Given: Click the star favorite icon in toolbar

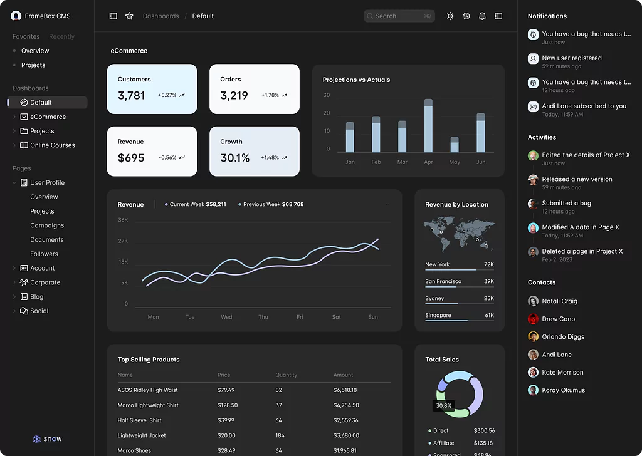Looking at the screenshot, I should point(129,16).
